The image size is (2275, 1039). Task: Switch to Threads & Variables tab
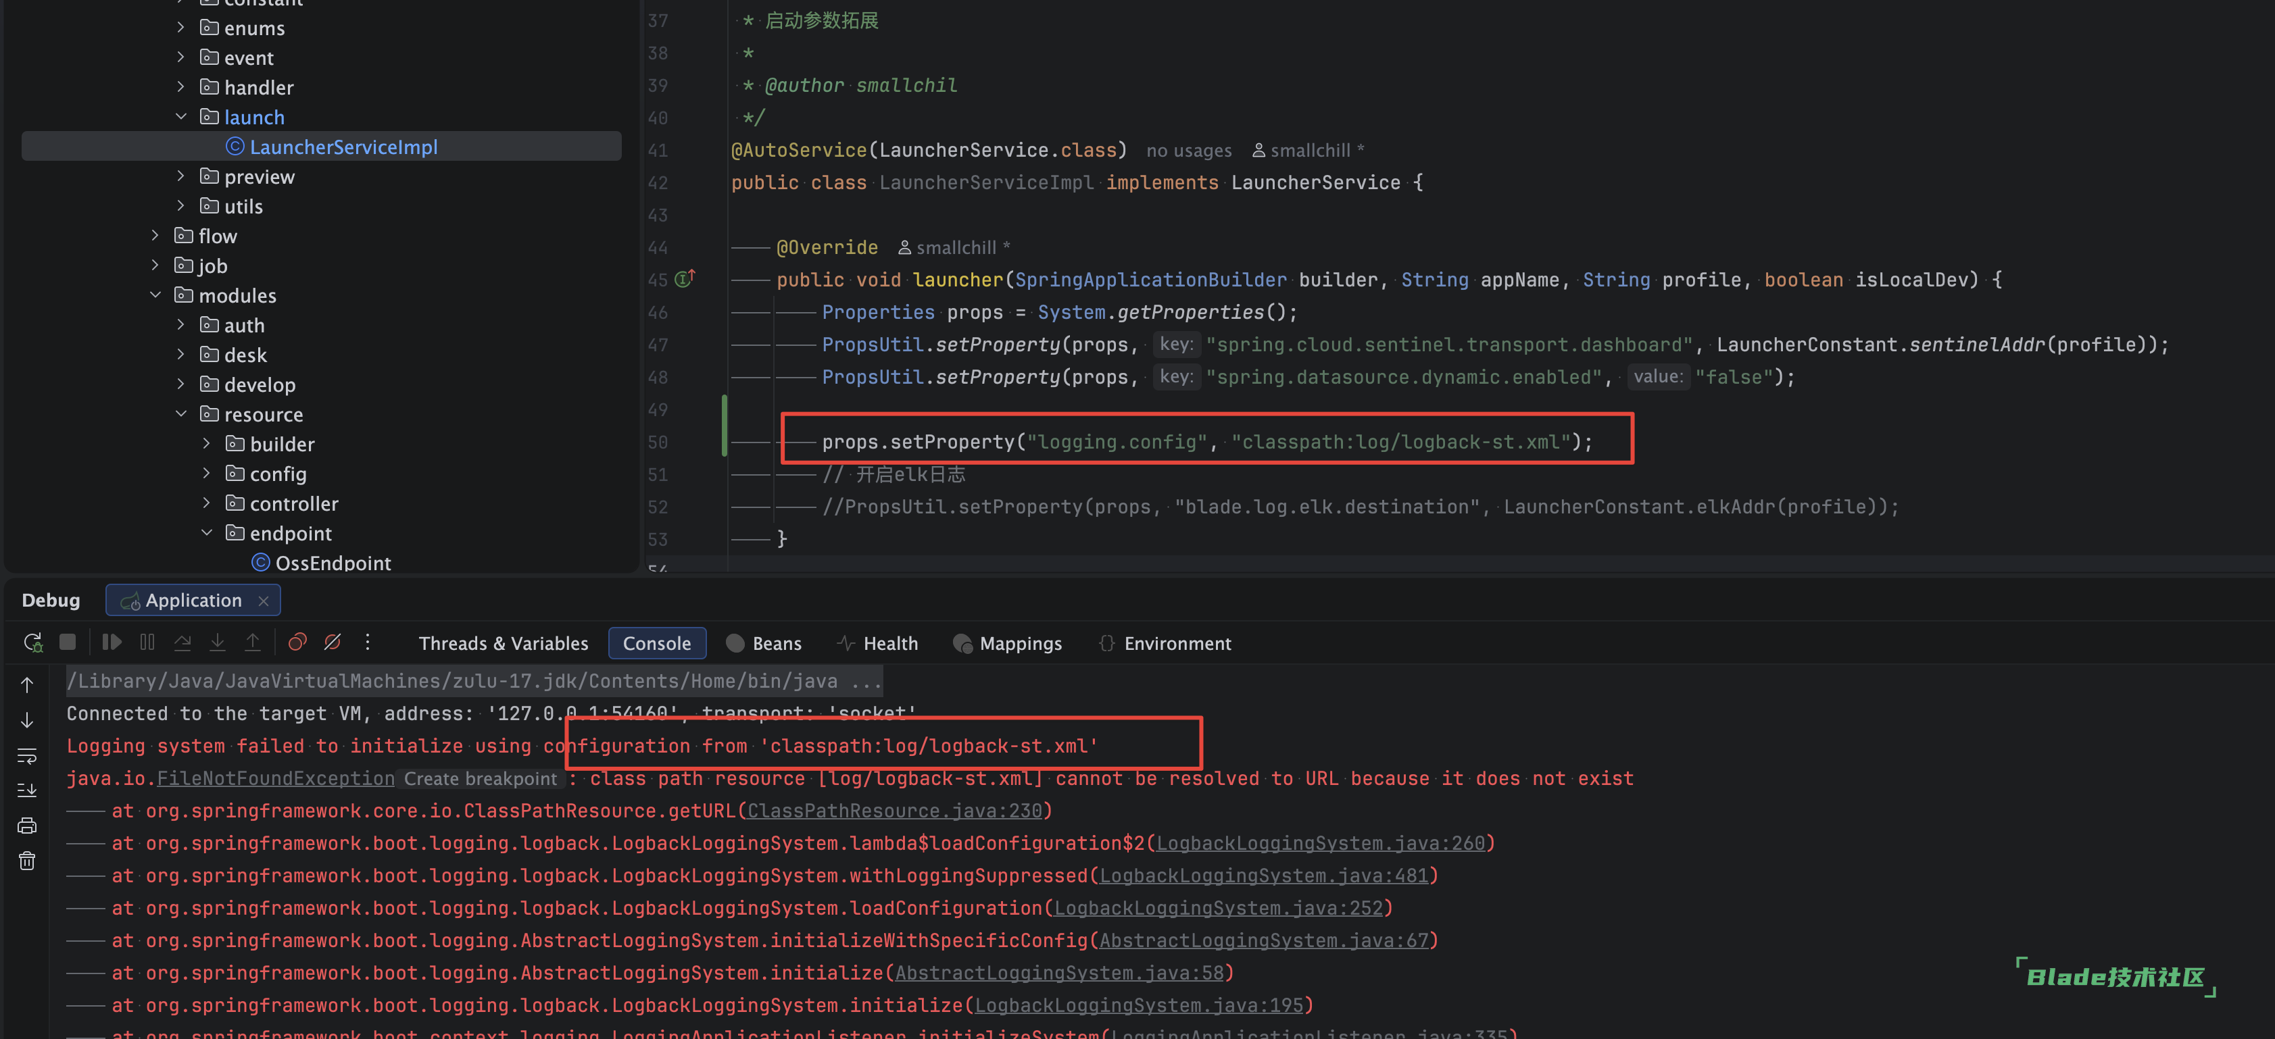(x=504, y=644)
